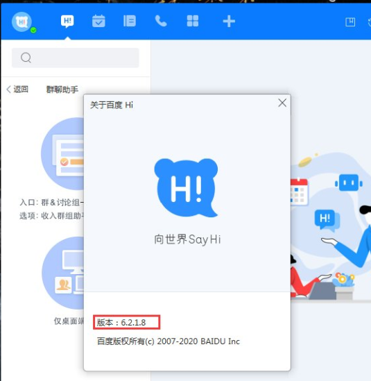Click the plus add icon
The image size is (371, 381).
tap(229, 21)
